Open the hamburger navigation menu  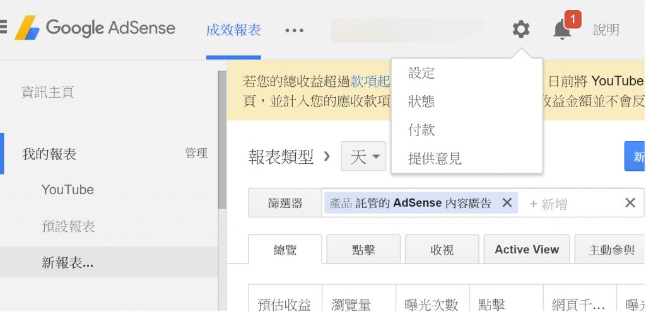pos(3,28)
